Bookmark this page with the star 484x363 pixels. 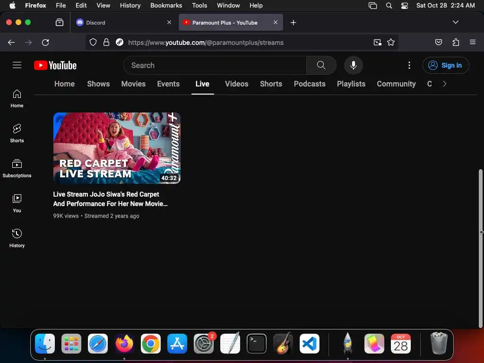point(391,42)
